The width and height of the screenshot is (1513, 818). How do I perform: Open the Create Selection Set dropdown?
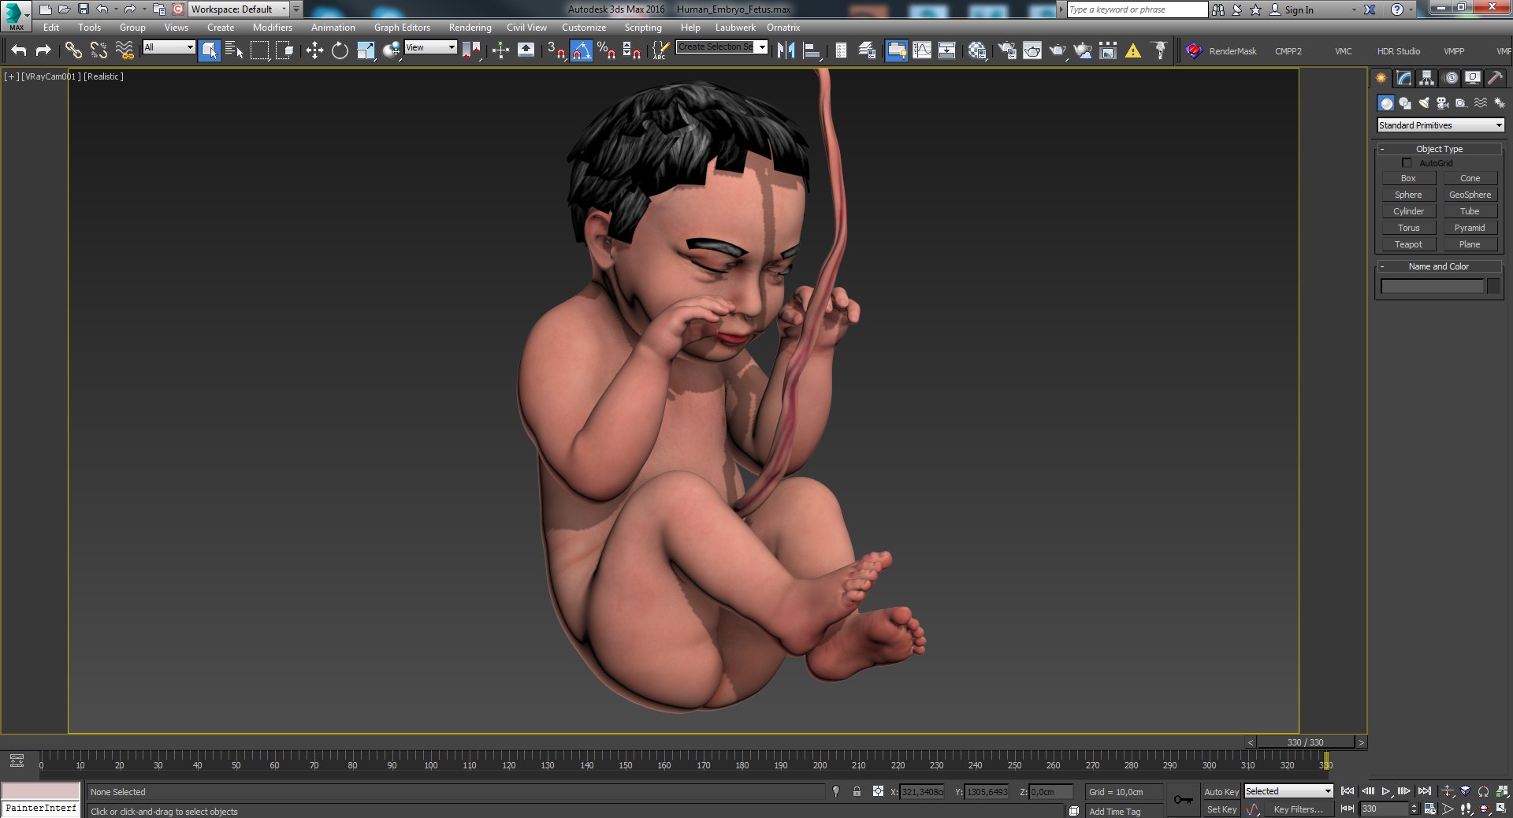click(x=721, y=47)
